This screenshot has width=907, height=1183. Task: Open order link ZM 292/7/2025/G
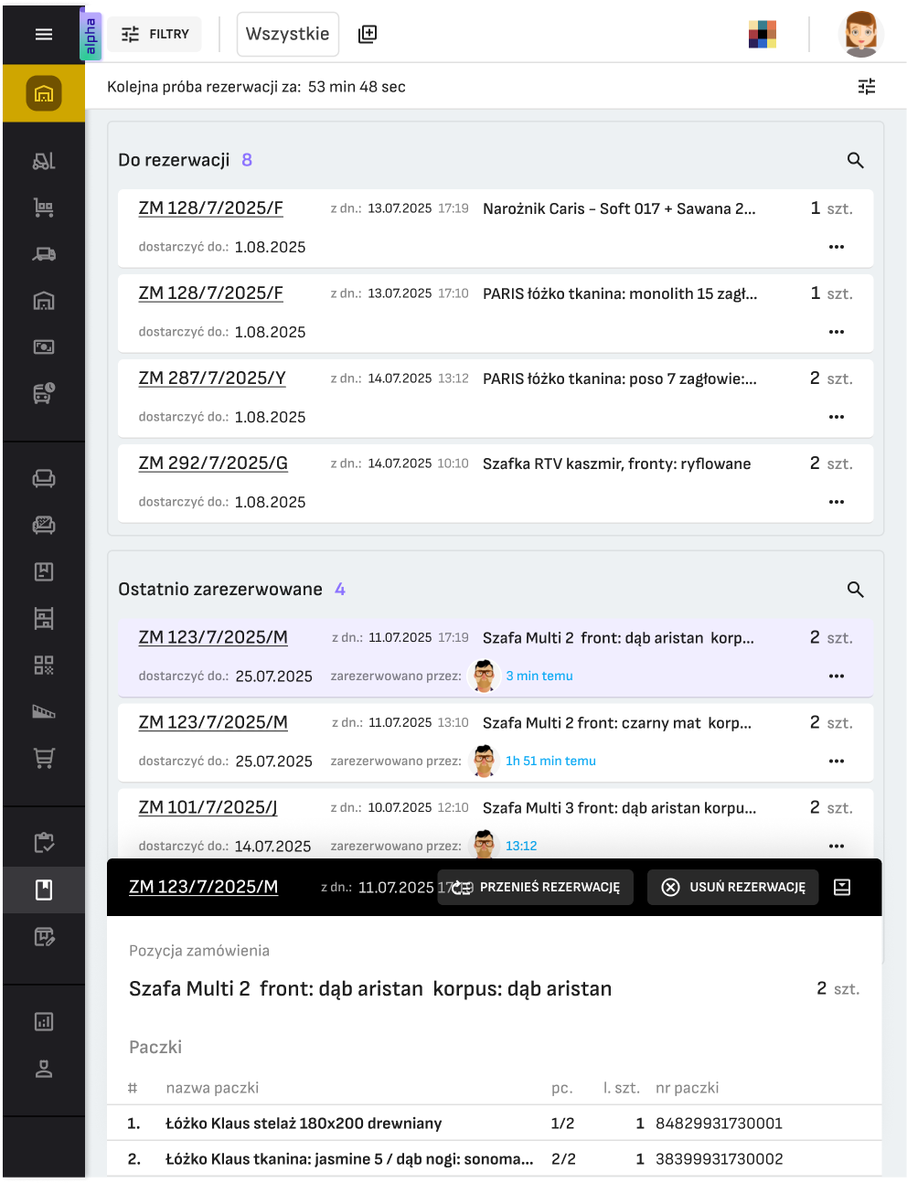click(213, 464)
